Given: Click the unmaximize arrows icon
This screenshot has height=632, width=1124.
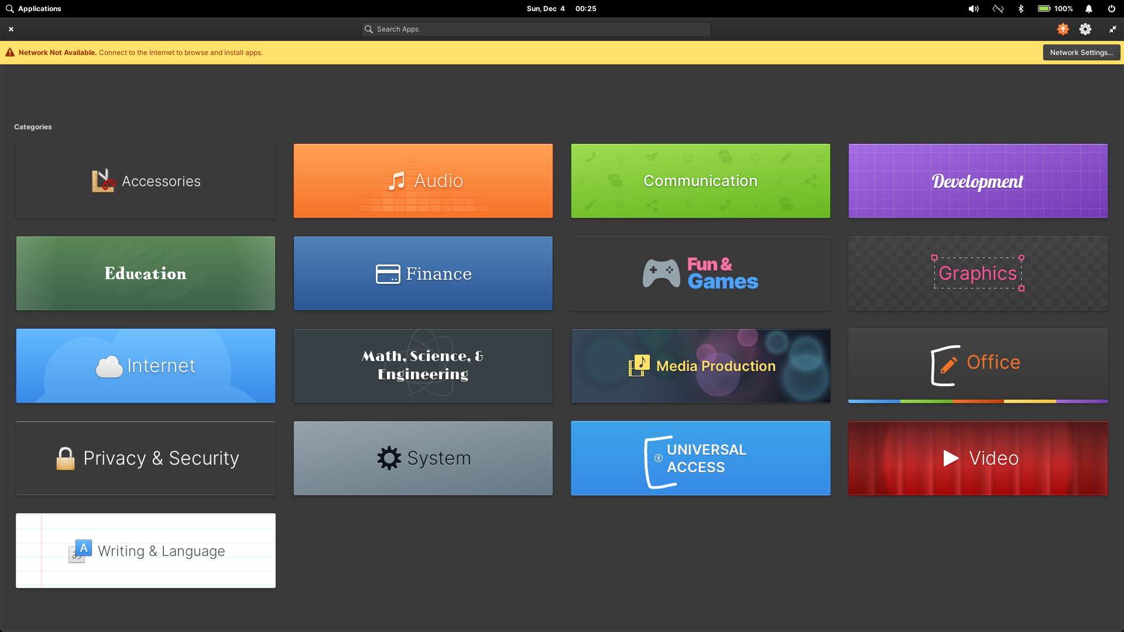Looking at the screenshot, I should (1112, 29).
